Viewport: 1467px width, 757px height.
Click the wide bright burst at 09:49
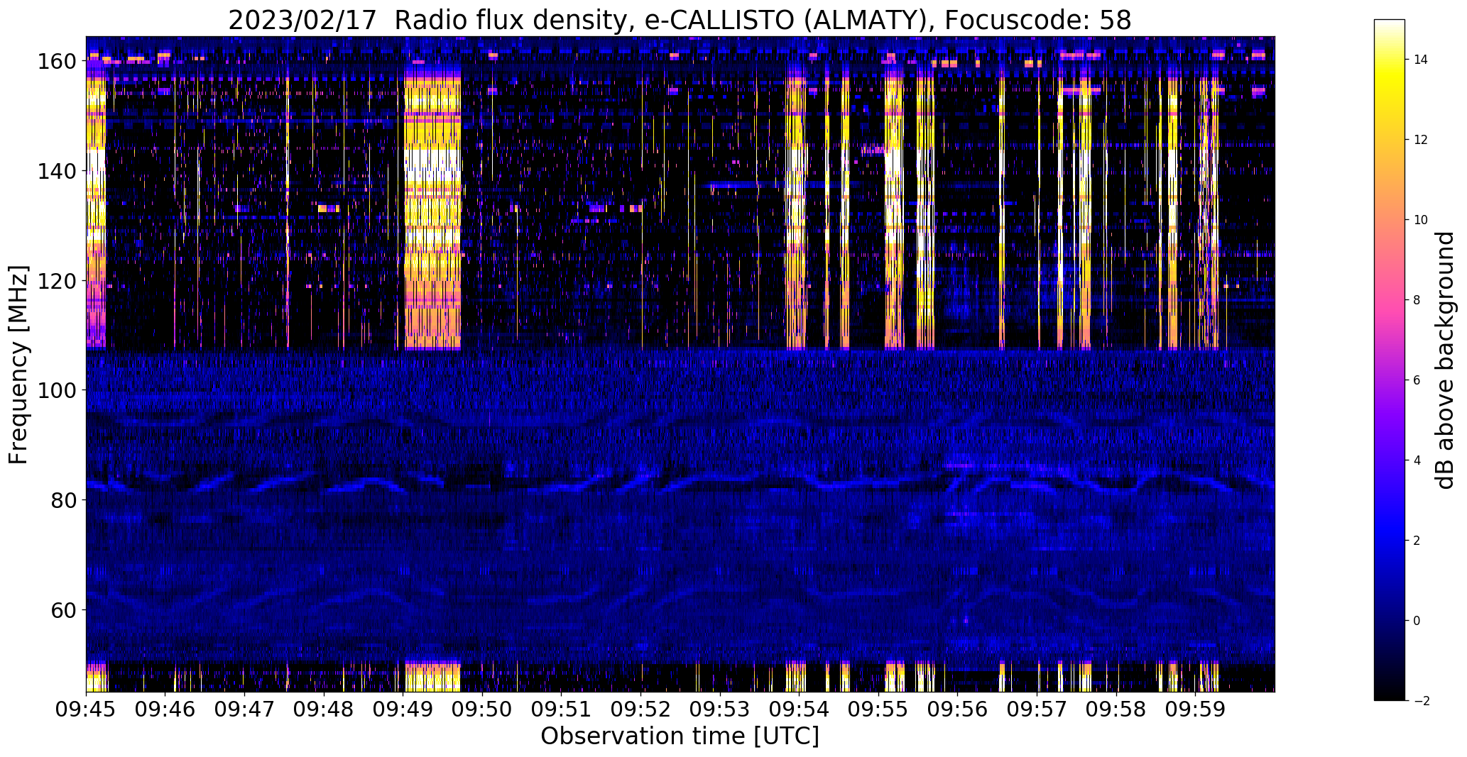click(x=432, y=213)
